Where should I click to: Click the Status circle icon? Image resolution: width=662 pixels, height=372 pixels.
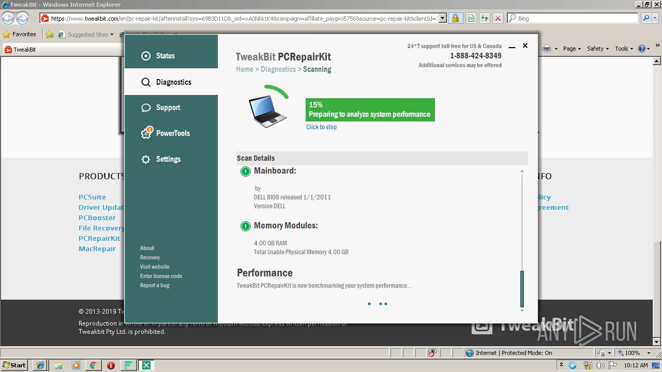point(146,56)
